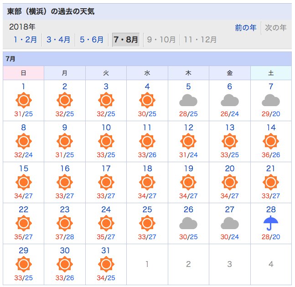
Task: Open the 1・2月 month tab
Action: 25,40
